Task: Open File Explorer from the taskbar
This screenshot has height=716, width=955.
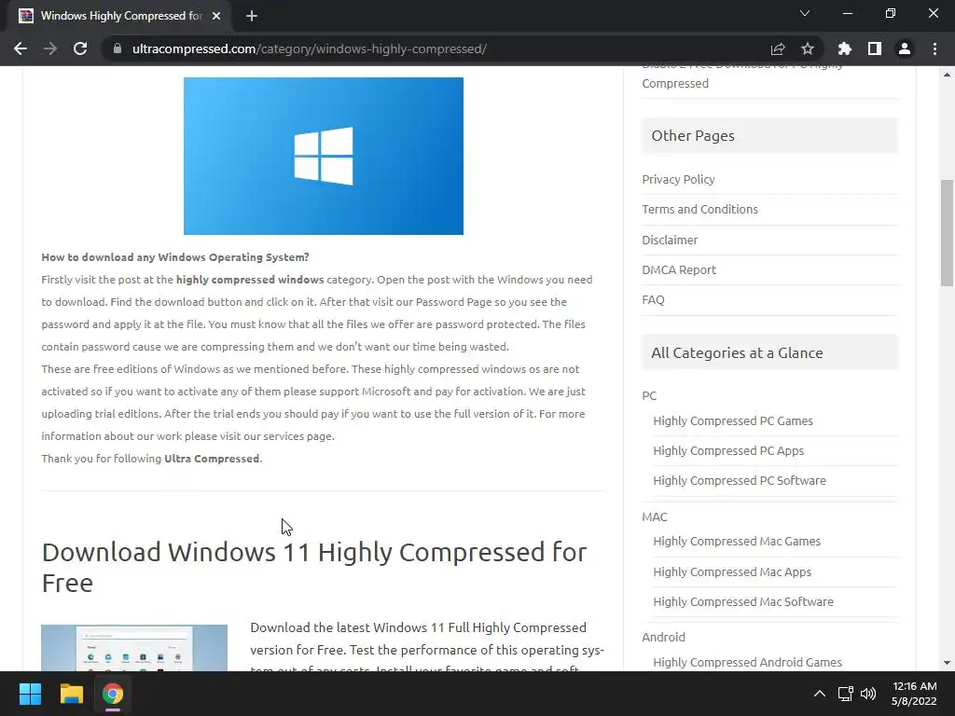Action: 71,694
